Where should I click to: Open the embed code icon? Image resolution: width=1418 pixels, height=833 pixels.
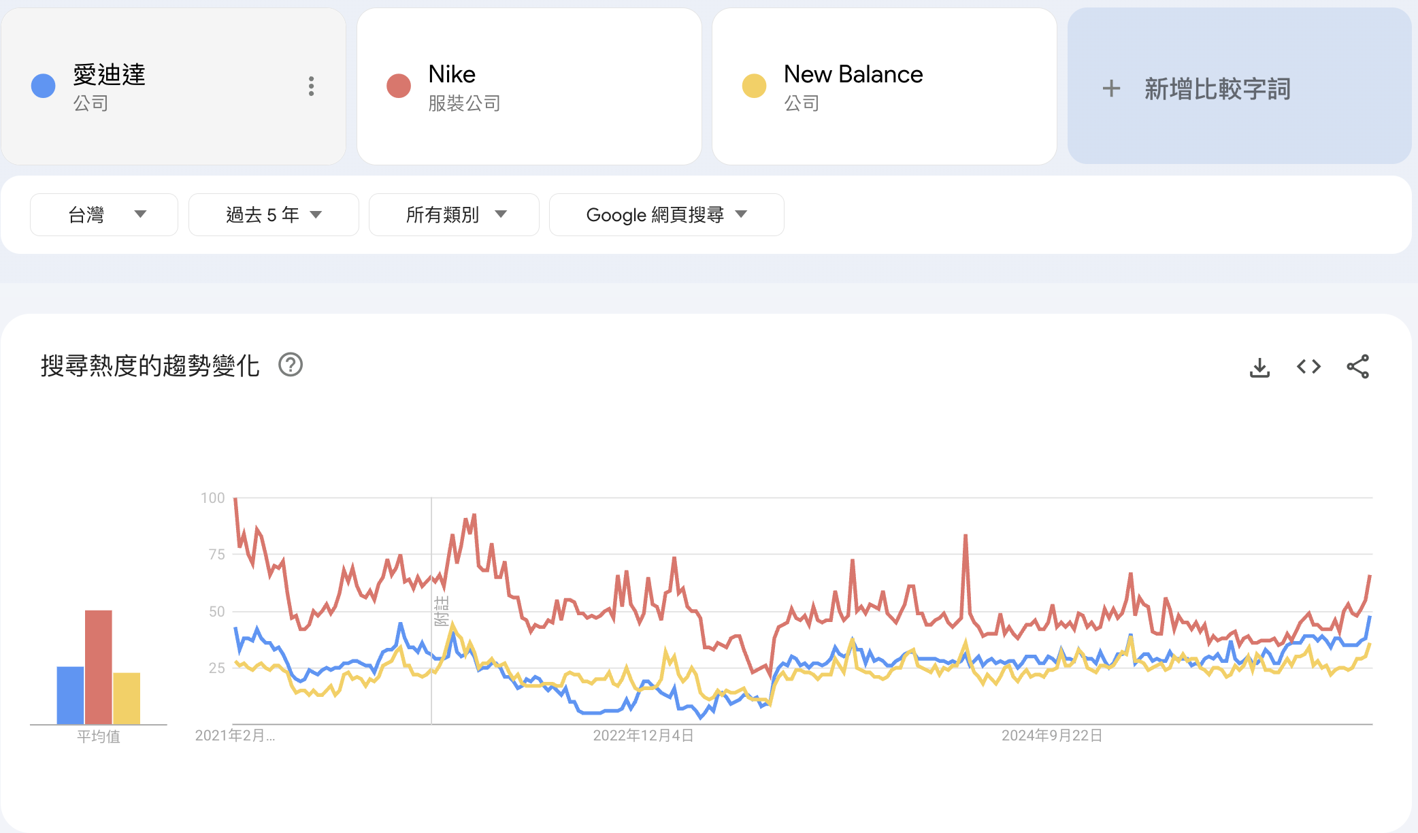point(1308,367)
